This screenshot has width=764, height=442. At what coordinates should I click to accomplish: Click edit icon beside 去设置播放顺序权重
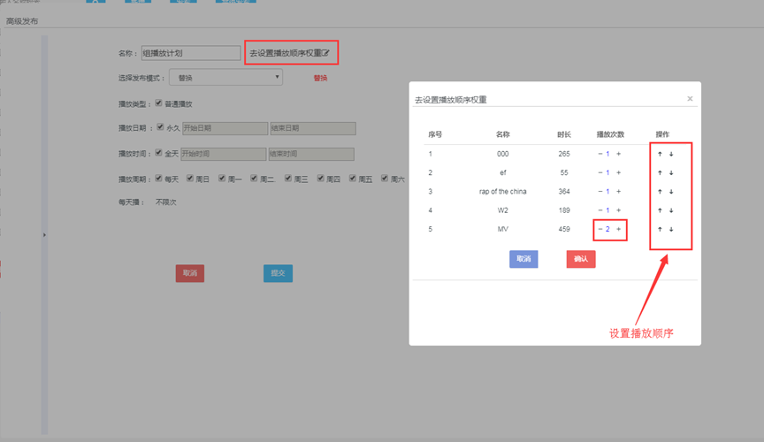point(326,53)
